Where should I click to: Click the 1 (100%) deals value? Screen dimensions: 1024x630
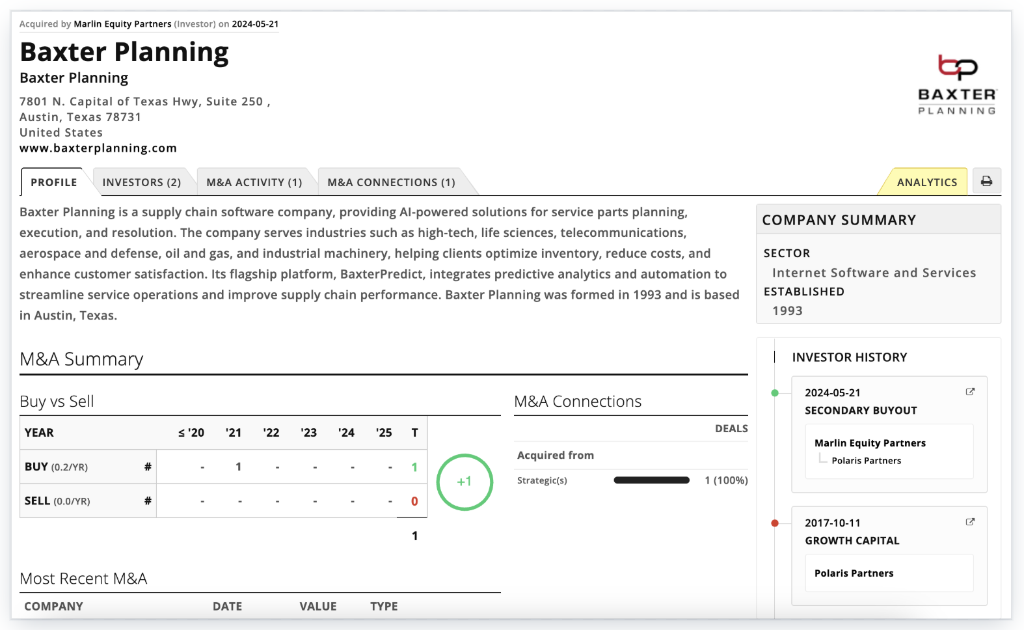coord(726,480)
